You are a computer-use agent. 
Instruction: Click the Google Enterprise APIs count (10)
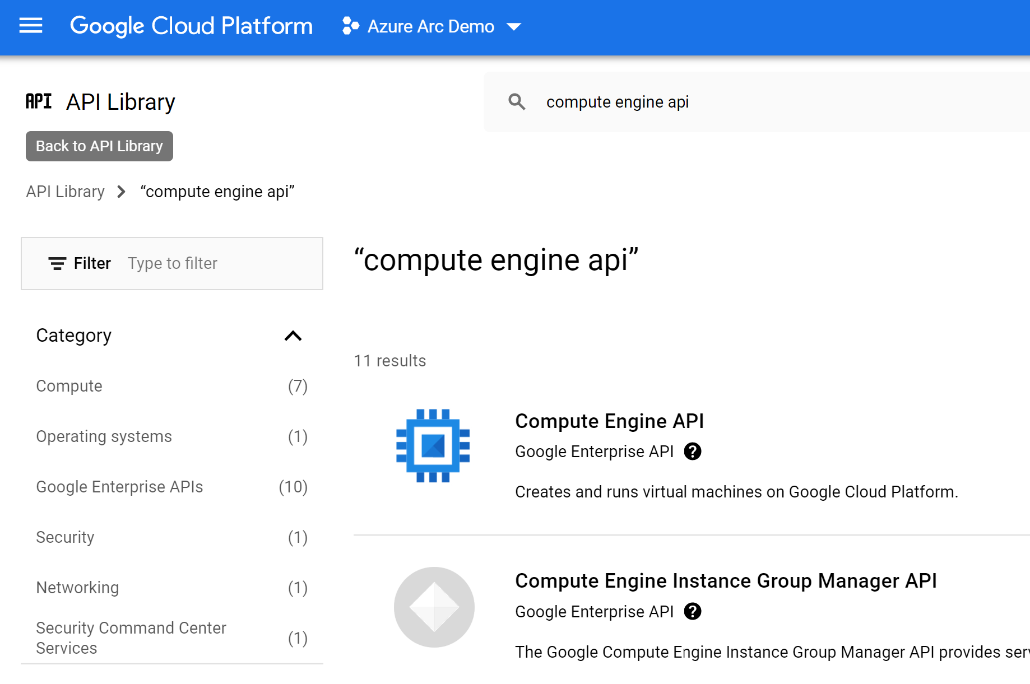(293, 487)
